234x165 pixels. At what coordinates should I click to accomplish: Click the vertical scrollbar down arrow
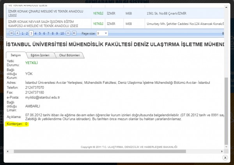pos(226,147)
